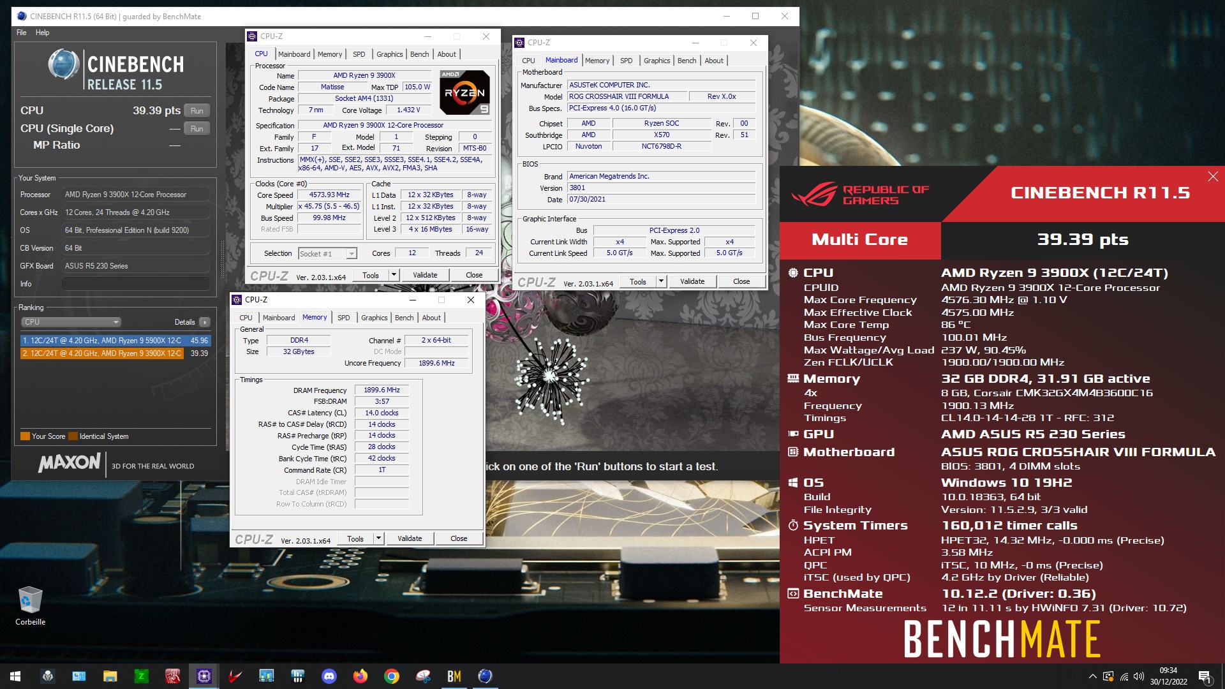The height and width of the screenshot is (689, 1225).
Task: Switch to Mainboard tab in CPU-Z CPU window
Action: click(294, 54)
